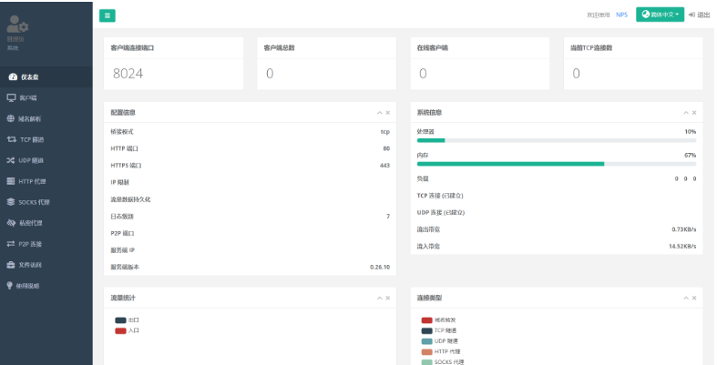Click the eye-slash icon for 私密代理
717x365 pixels.
[x=11, y=223]
